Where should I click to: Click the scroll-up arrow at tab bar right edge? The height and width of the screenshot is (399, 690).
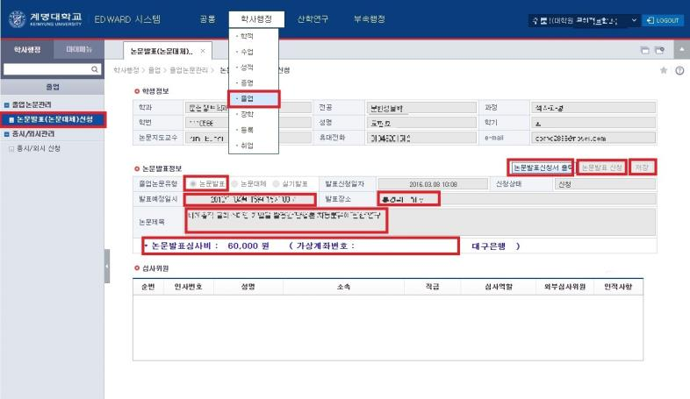click(x=680, y=51)
